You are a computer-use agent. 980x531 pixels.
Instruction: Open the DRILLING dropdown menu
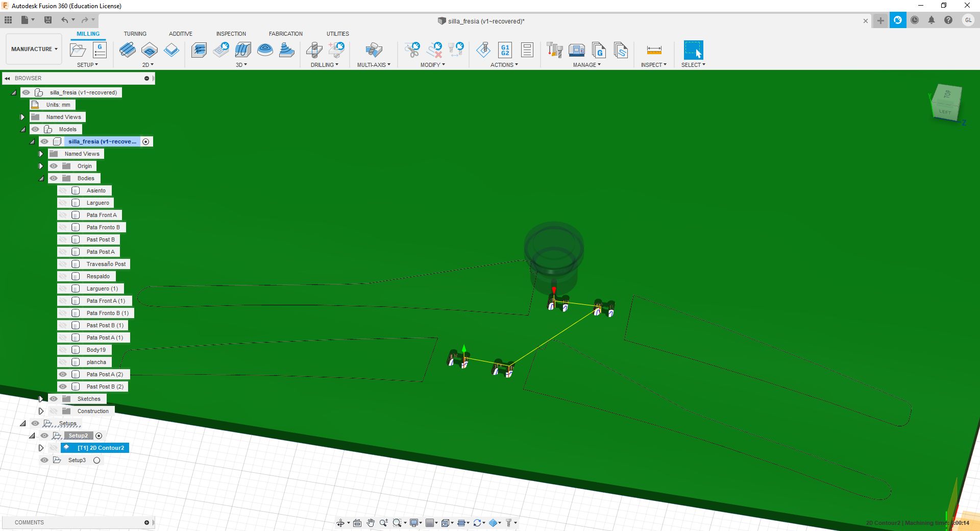point(325,65)
